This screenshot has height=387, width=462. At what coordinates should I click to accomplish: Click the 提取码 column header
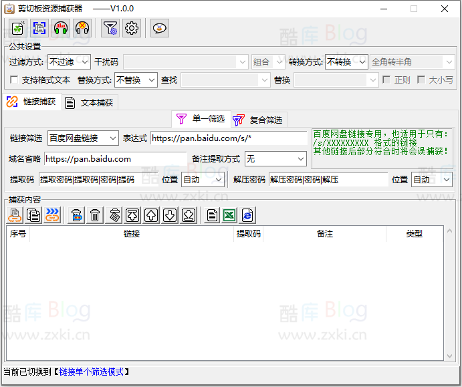tap(249, 234)
